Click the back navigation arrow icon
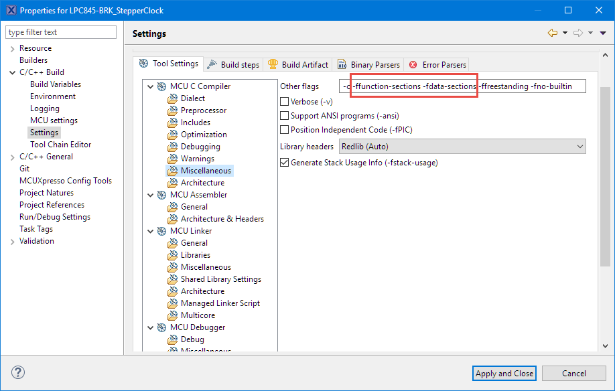The image size is (615, 391). click(x=553, y=33)
